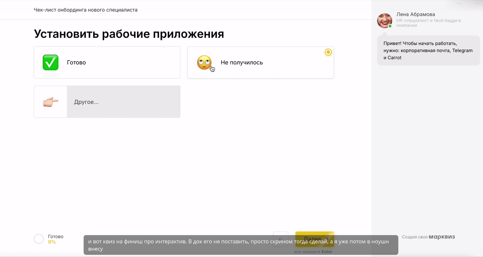
Task: Open the "Создай свой марквиз" link
Action: click(x=428, y=237)
